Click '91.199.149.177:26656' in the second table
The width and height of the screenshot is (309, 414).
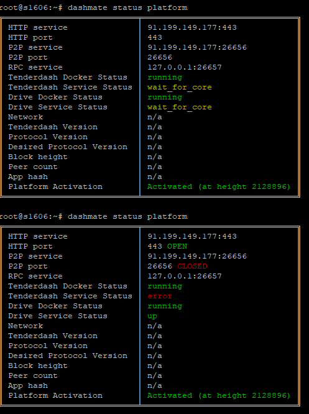[197, 256]
